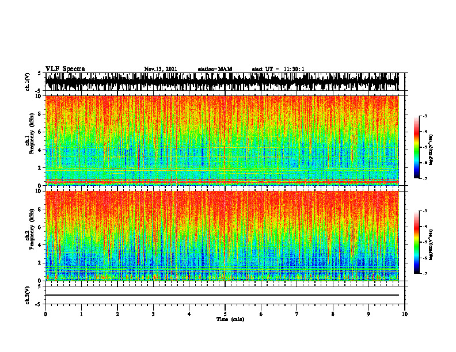
Task: Click time axis tick label "10" at the bottom right
Action: [x=405, y=314]
